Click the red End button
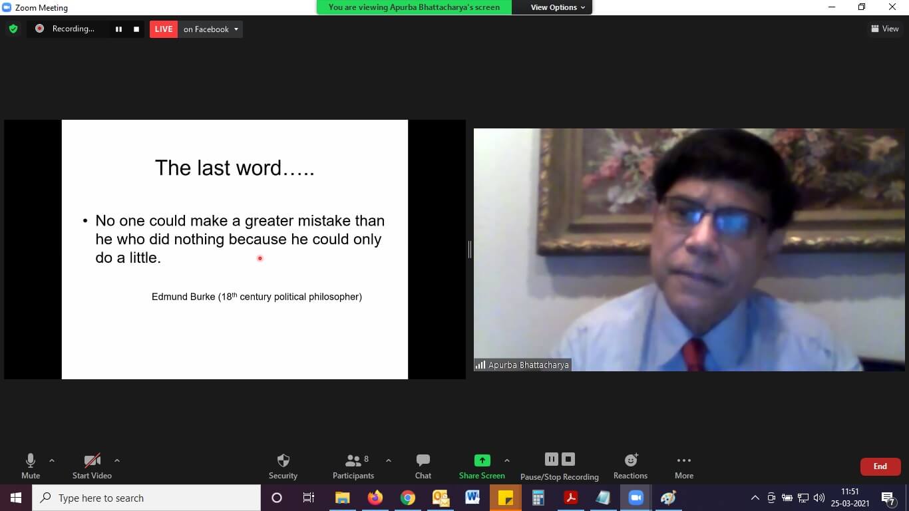Image resolution: width=909 pixels, height=511 pixels. tap(880, 466)
